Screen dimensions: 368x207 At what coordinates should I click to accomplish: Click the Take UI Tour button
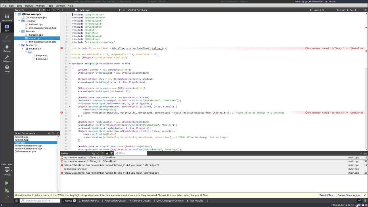coord(326,195)
